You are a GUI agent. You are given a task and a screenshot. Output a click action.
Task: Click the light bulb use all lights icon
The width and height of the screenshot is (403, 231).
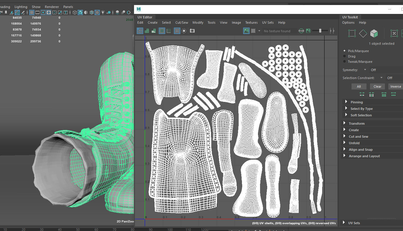tap(103, 12)
